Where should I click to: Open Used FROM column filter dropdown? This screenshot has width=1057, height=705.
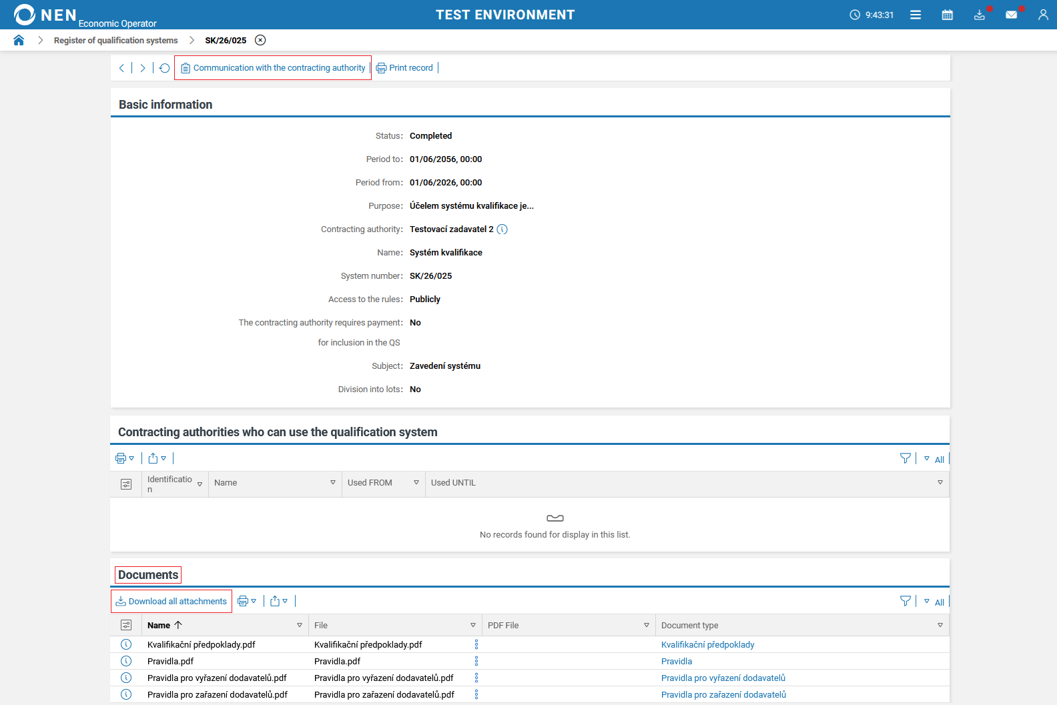(x=416, y=482)
